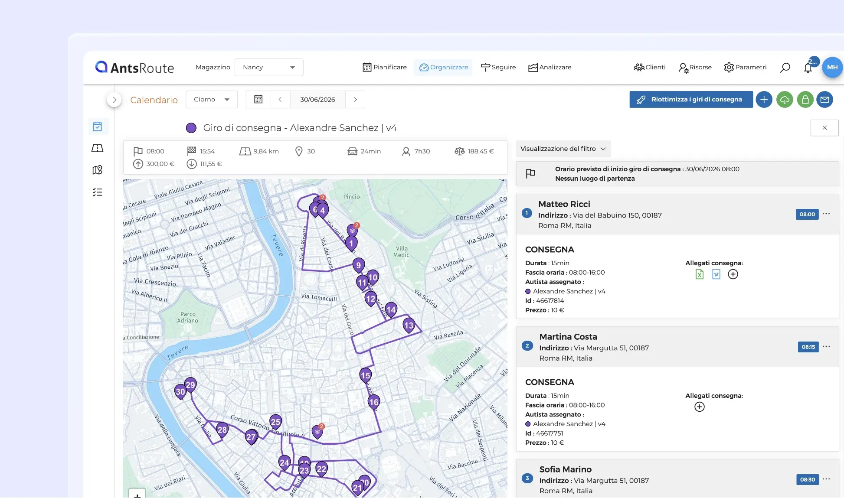Screen dimensions: 844x498
Task: Open the Giorno view dropdown
Action: 212,99
